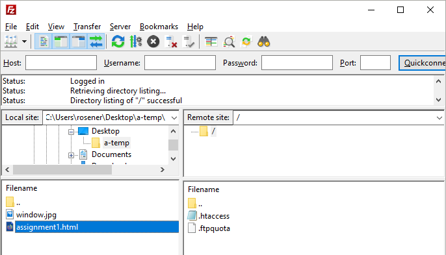The width and height of the screenshot is (446, 255).
Task: Click the Remote site path text field
Action: [x=334, y=117]
